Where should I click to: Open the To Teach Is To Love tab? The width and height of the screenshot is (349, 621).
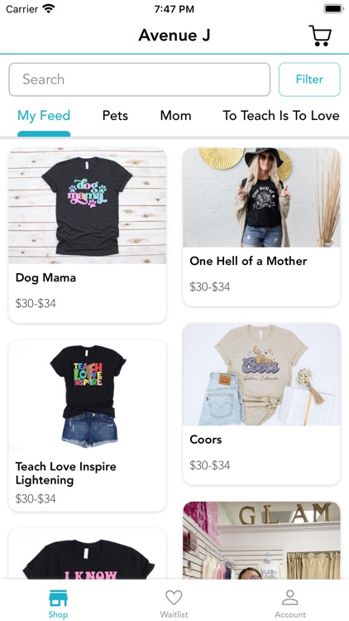(281, 116)
